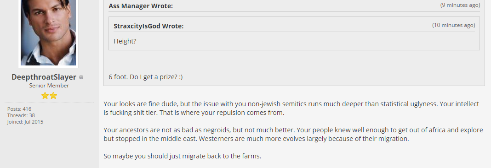Click the "(9 minutes ago)" timestamp
This screenshot has height=168, width=491.
(460, 5)
